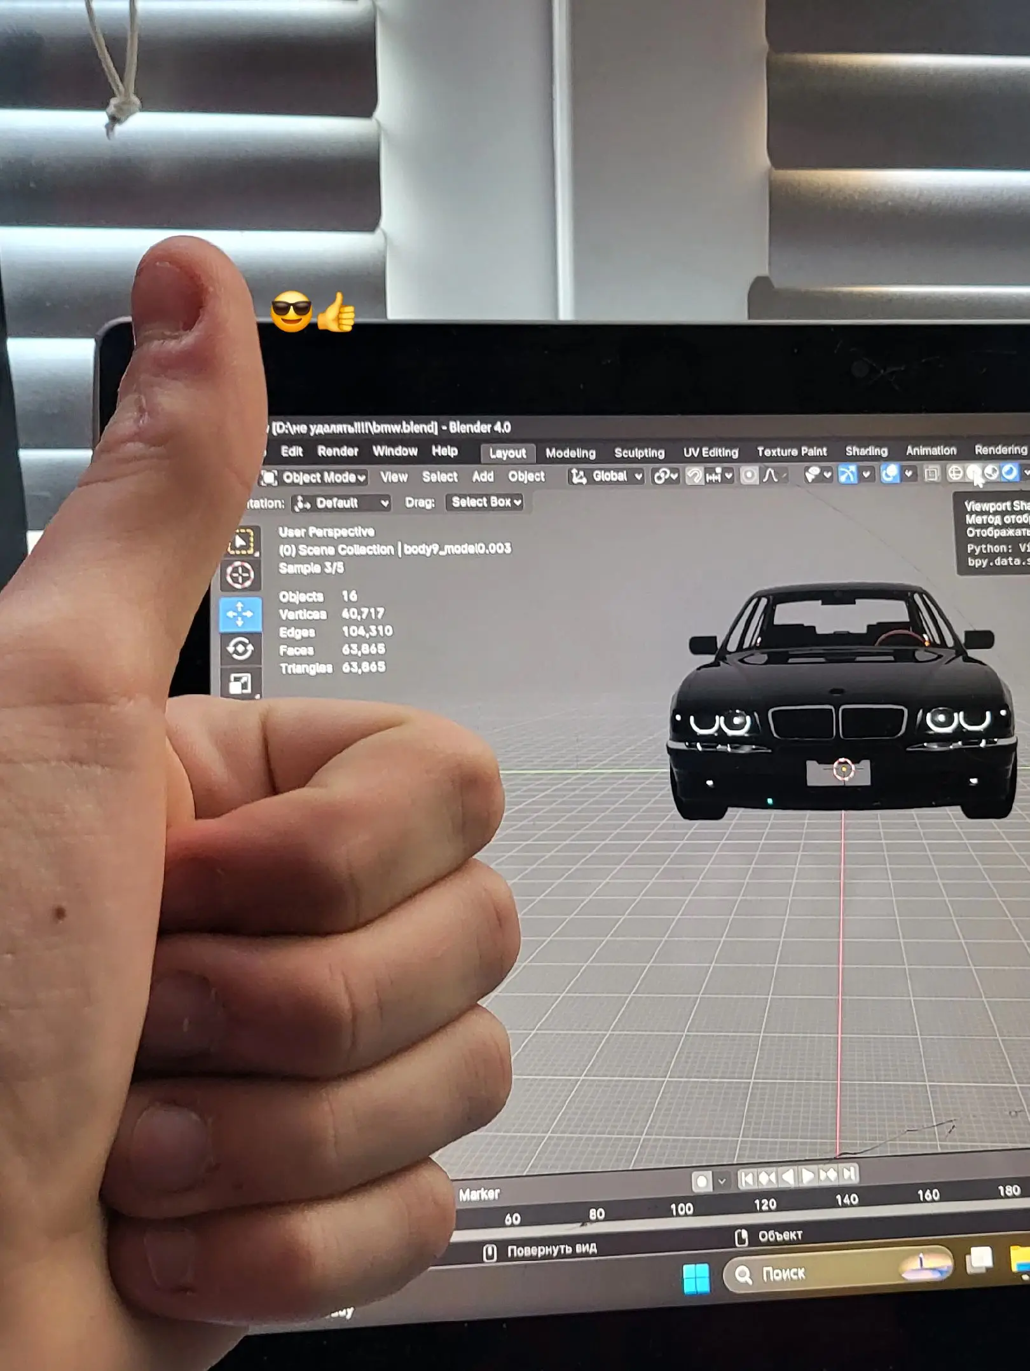The height and width of the screenshot is (1371, 1030).
Task: Toggle auto keying record button
Action: (x=702, y=1182)
